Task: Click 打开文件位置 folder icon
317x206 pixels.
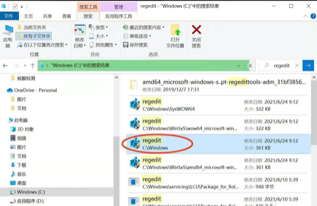Action: pyautogui.click(x=175, y=36)
